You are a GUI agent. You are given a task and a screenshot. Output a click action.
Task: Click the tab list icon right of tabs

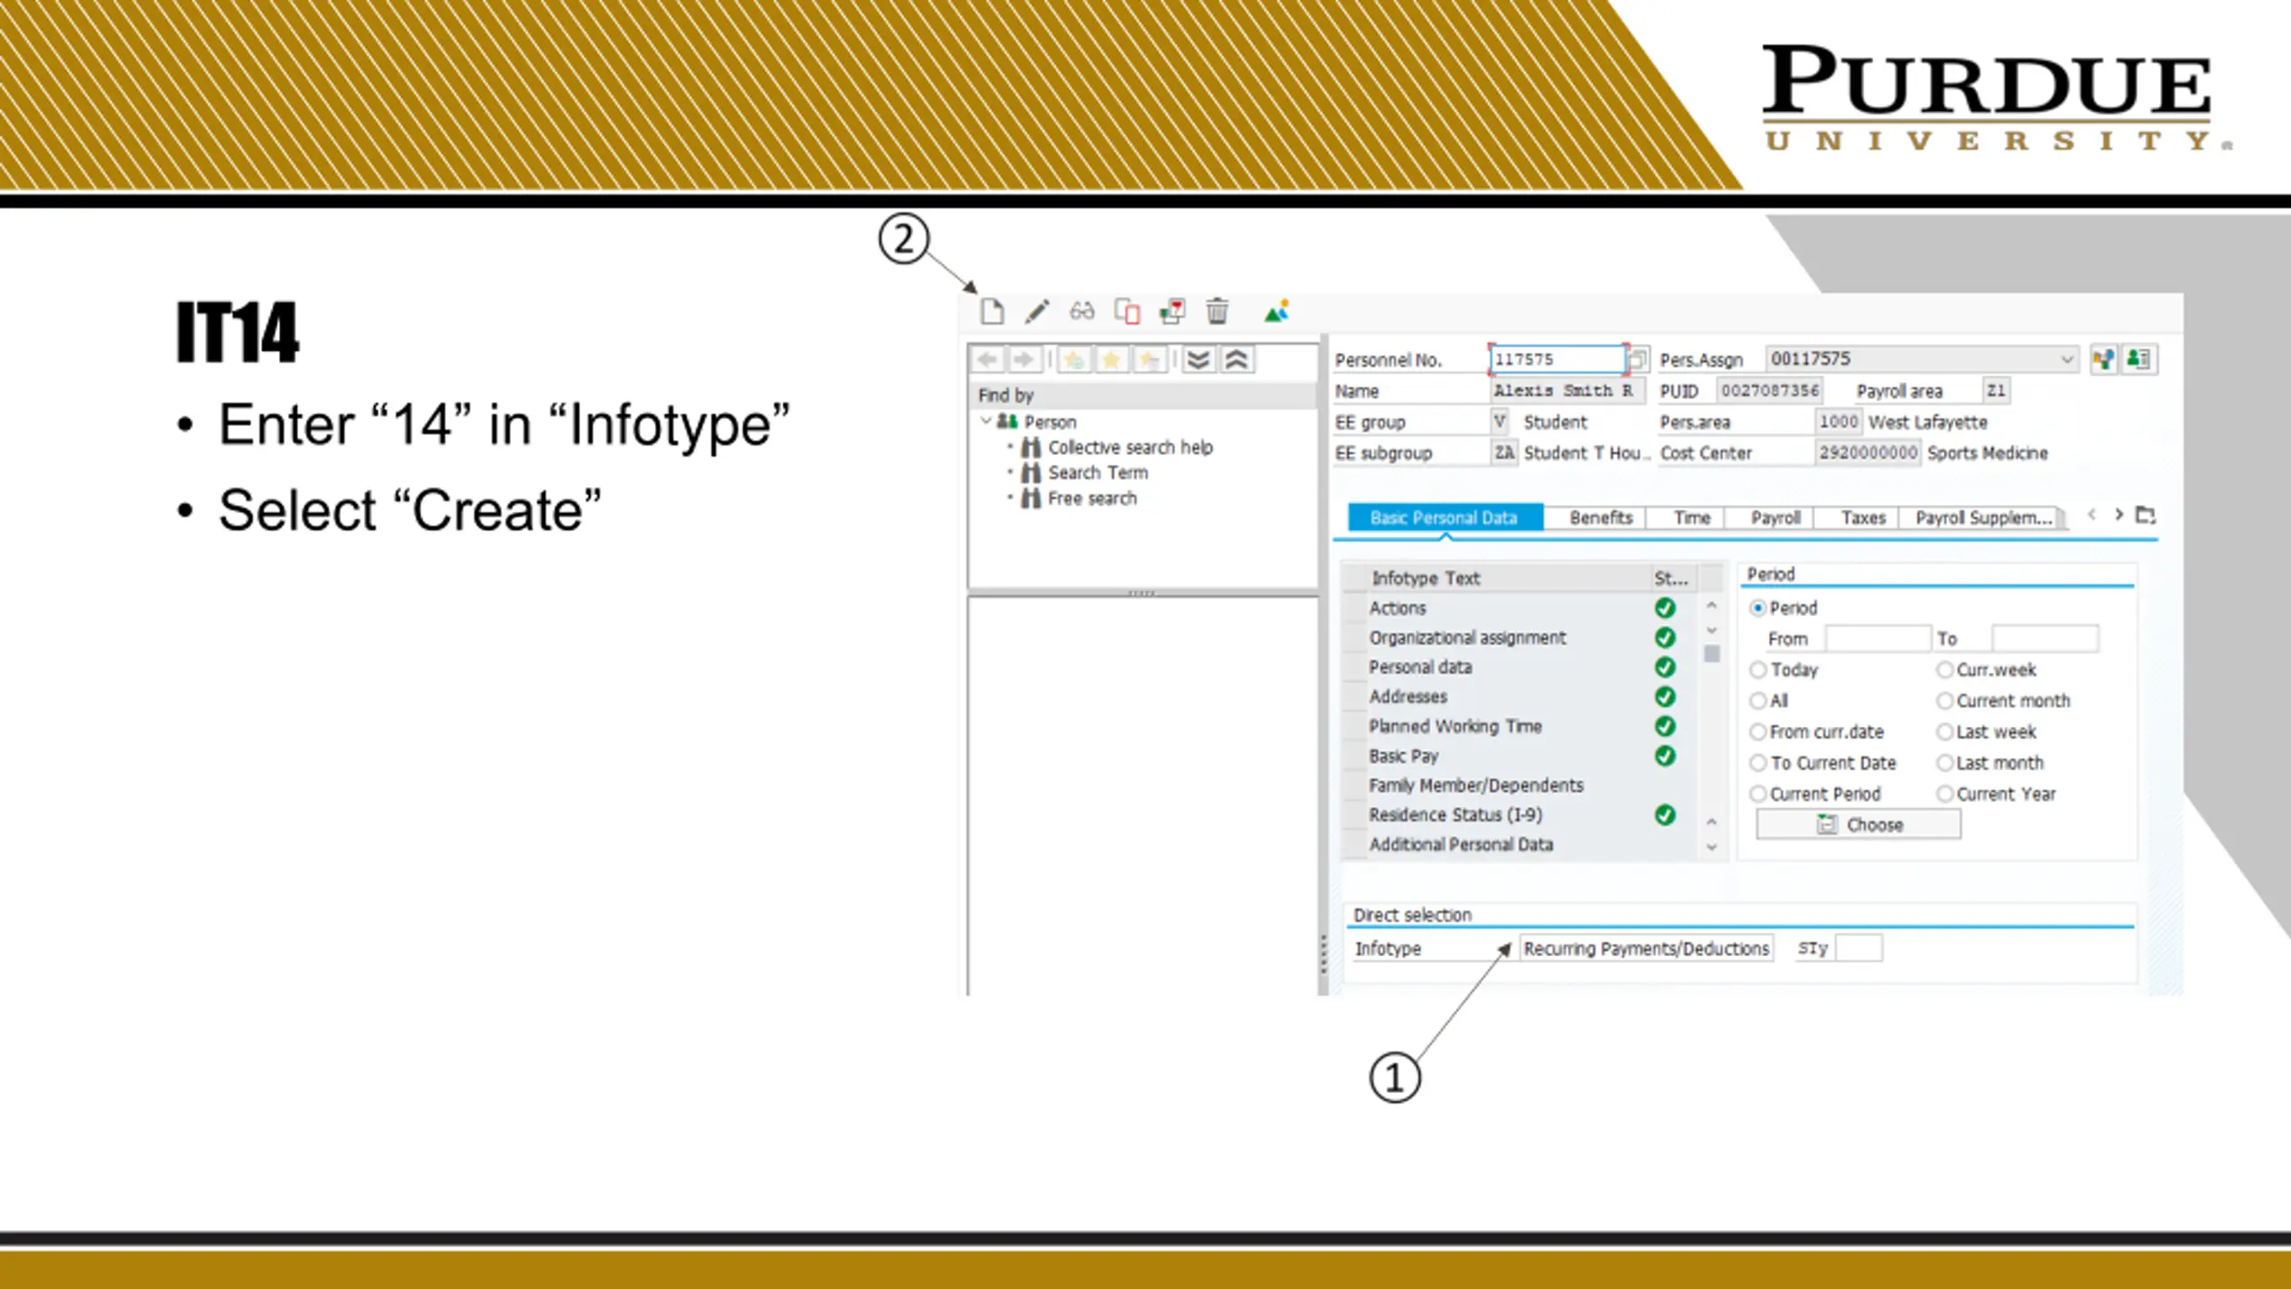coord(2145,515)
